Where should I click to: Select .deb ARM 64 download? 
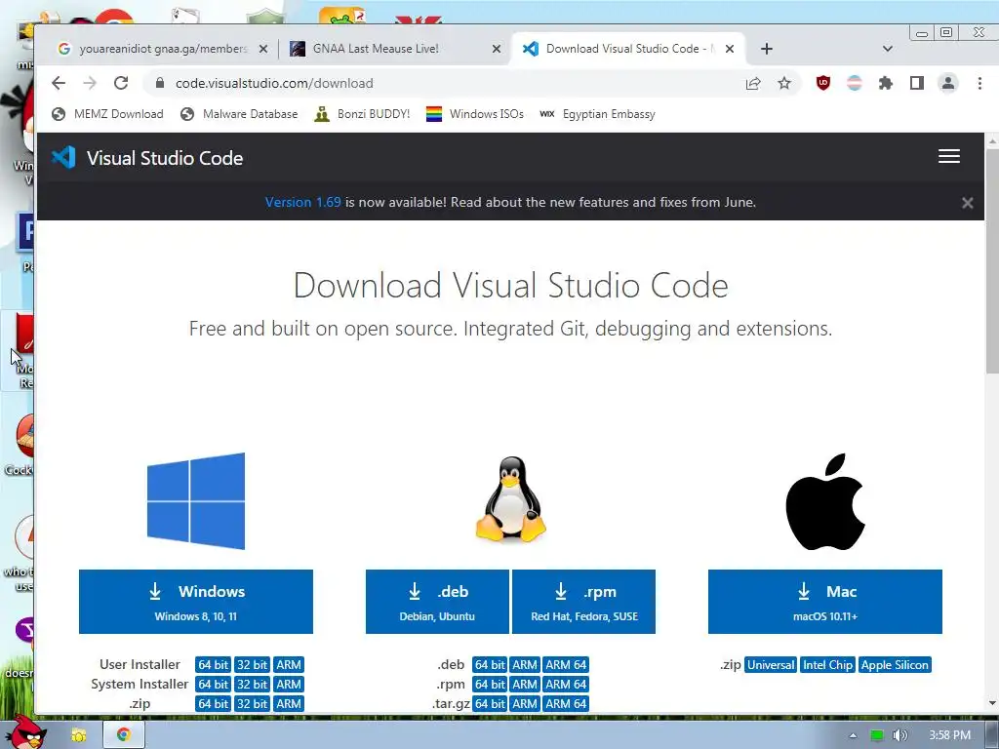[x=566, y=665]
